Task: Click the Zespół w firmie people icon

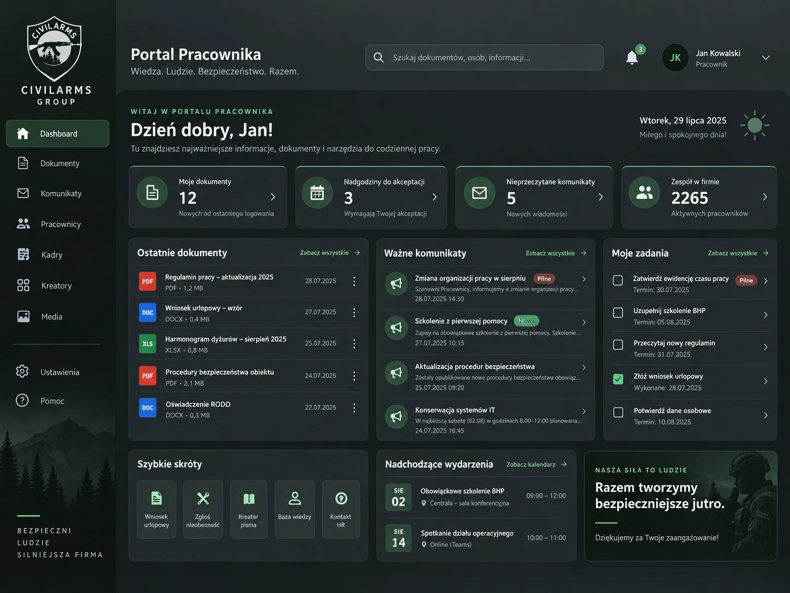Action: tap(644, 192)
